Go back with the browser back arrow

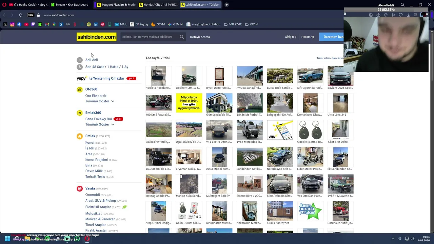(4, 15)
